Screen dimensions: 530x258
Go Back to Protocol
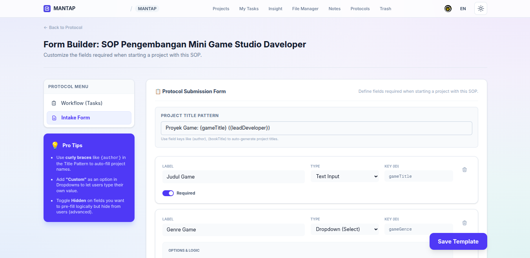63,27
